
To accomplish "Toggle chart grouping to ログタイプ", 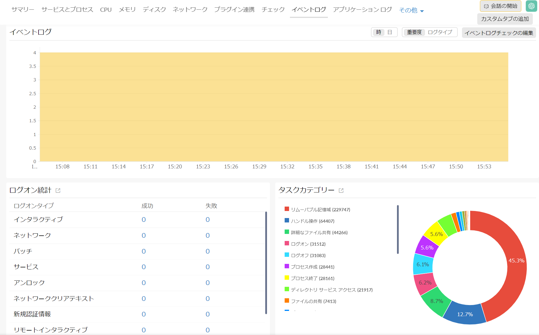I will pyautogui.click(x=440, y=32).
